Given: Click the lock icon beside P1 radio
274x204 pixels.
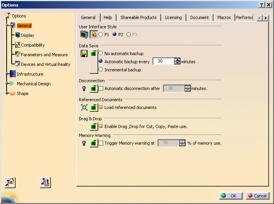Looking at the screenshot, I should [x=94, y=34].
